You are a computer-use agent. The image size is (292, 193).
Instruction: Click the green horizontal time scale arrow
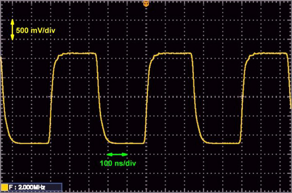(x=117, y=155)
